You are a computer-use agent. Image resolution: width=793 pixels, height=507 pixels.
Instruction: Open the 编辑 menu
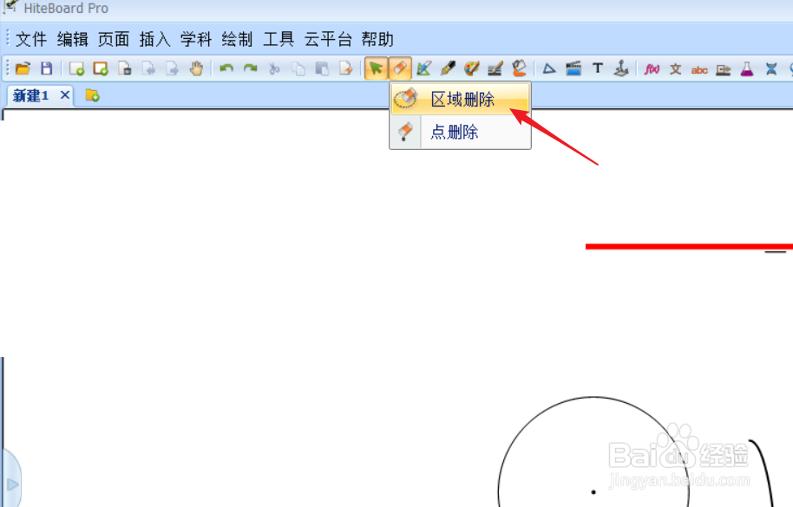click(73, 39)
